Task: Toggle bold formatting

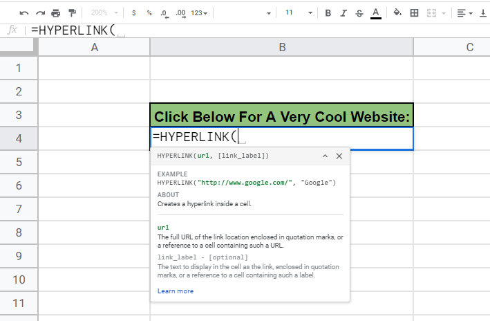Action: point(328,13)
